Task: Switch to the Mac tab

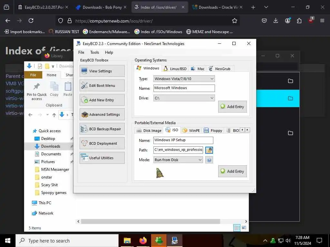Action: point(198,69)
